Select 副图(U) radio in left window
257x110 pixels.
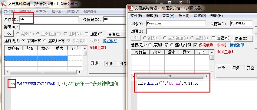[25, 34]
